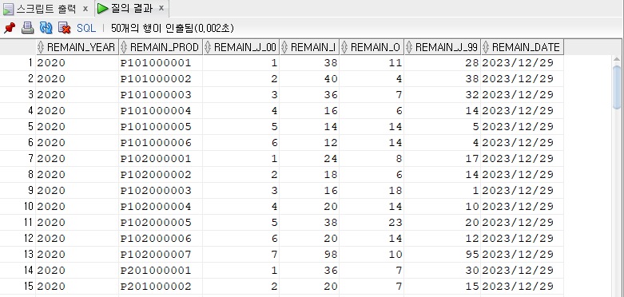This screenshot has width=624, height=297.
Task: Click the vertical scrollbar thumb of results
Action: pyautogui.click(x=617, y=87)
